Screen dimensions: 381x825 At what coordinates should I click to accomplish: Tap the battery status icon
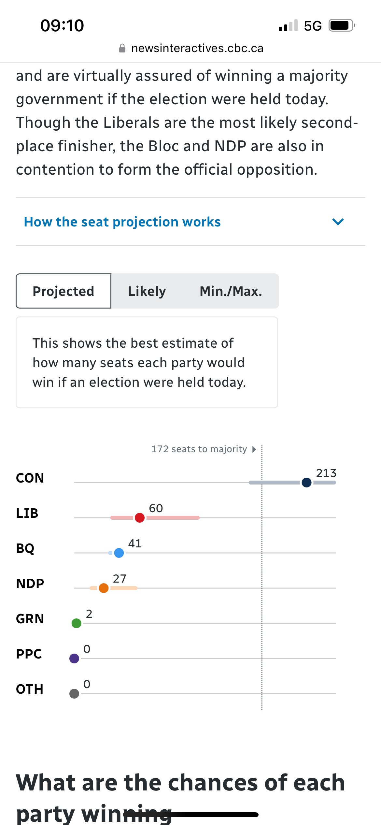[x=341, y=25]
